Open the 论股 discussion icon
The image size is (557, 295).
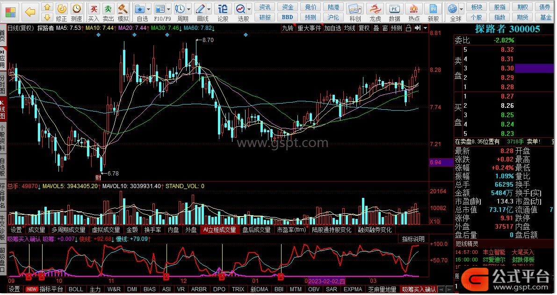click(223, 12)
